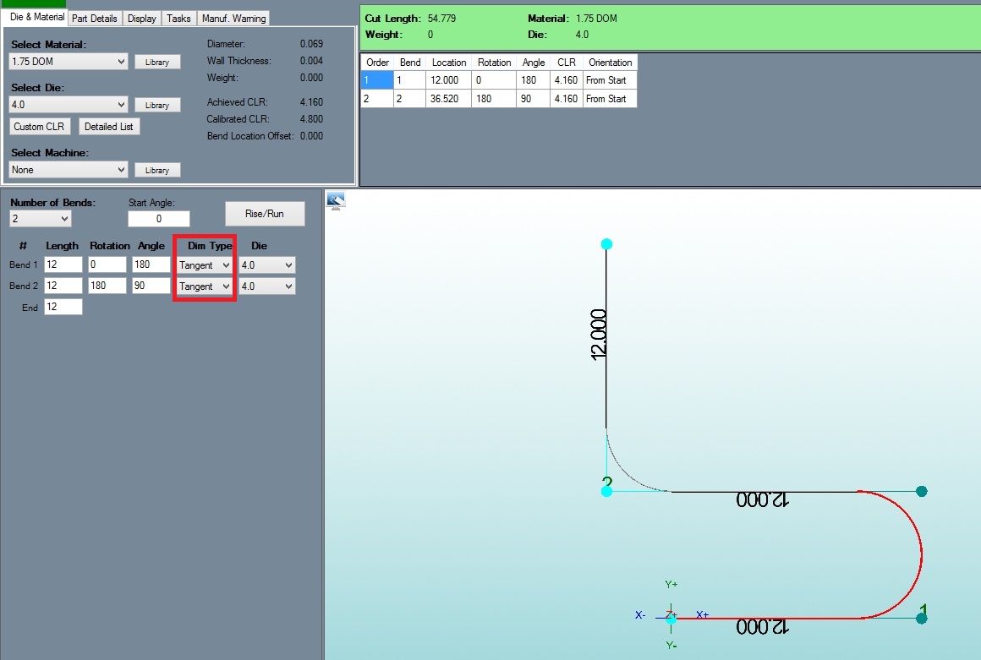The height and width of the screenshot is (660, 981).
Task: Click the Order column header
Action: (x=377, y=63)
